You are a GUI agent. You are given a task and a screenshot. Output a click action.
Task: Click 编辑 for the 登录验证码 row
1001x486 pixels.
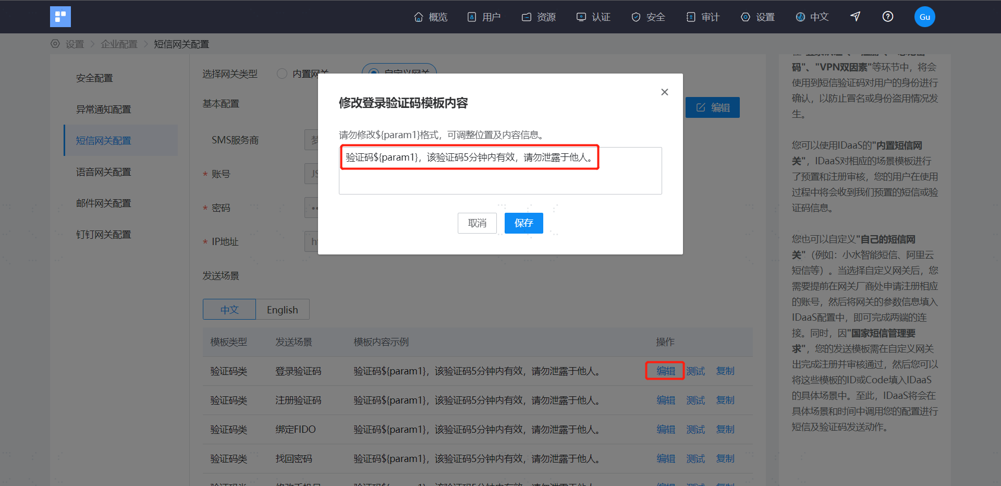[666, 371]
